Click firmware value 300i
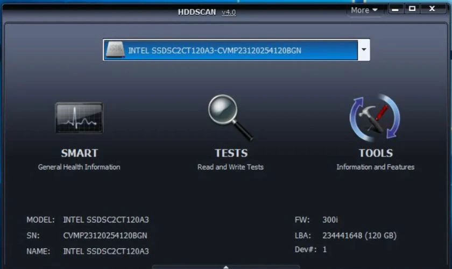 [x=330, y=220]
